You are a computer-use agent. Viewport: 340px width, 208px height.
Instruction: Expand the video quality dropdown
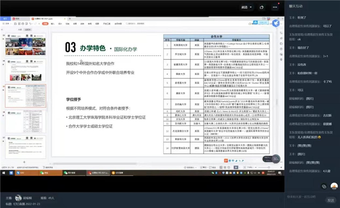[247, 7]
